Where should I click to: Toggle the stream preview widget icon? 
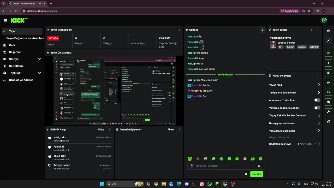[x=328, y=53]
